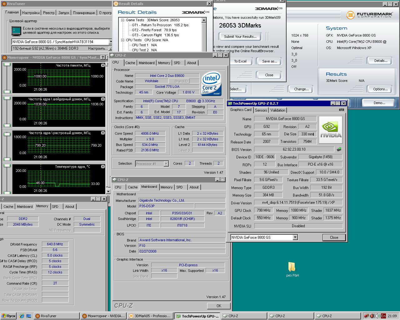Click Настроить customize button in RivaTuner

click(98, 48)
